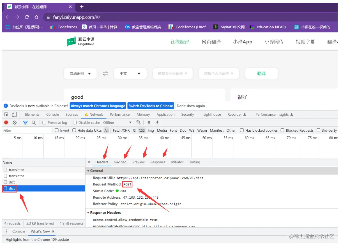Click Switch DevTools to Chinese
Image resolution: width=341 pixels, height=246 pixels.
point(151,106)
